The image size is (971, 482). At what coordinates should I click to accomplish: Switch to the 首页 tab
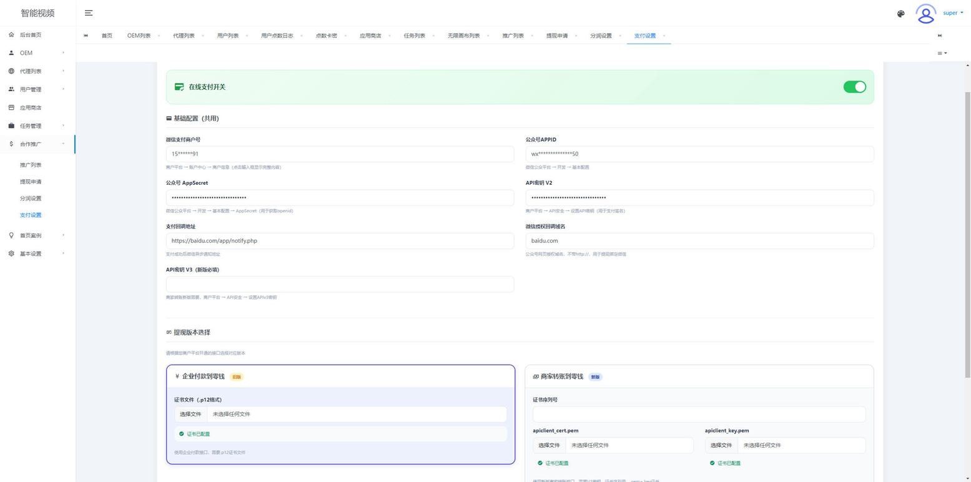[107, 36]
